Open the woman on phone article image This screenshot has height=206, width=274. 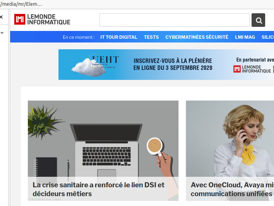click(230, 139)
